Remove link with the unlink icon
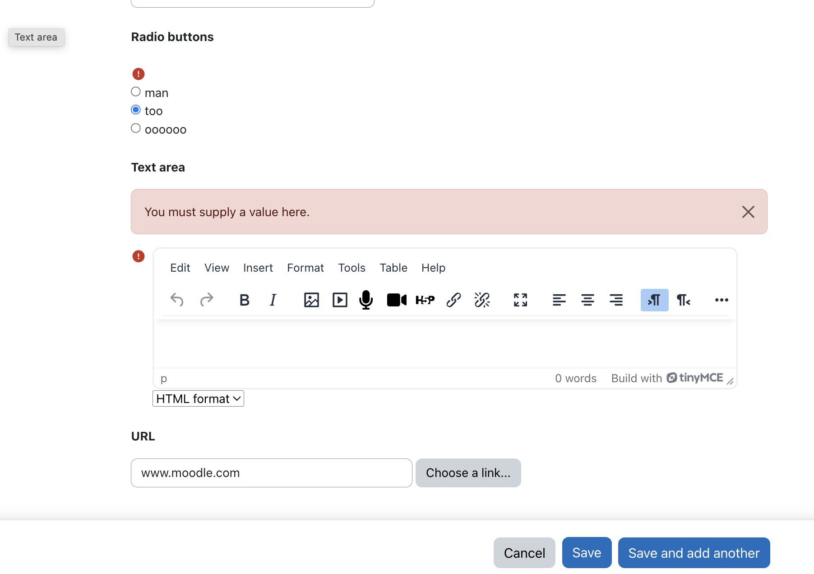Viewport: 814px width, 574px height. click(482, 300)
